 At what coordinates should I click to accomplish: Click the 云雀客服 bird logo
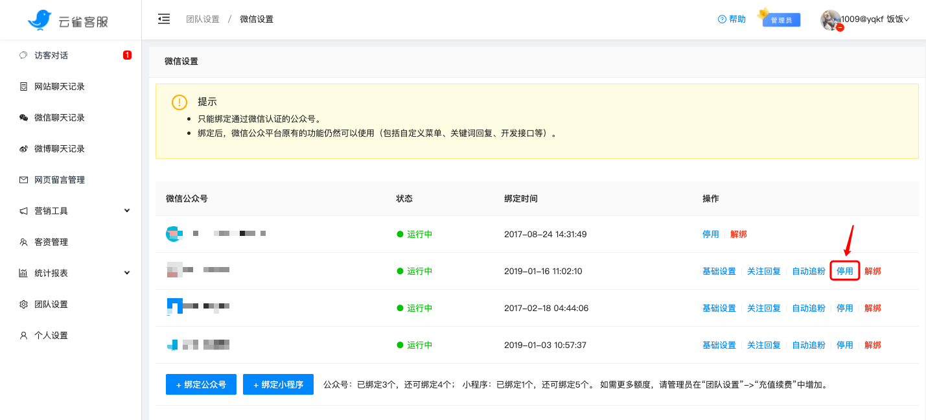coord(40,19)
